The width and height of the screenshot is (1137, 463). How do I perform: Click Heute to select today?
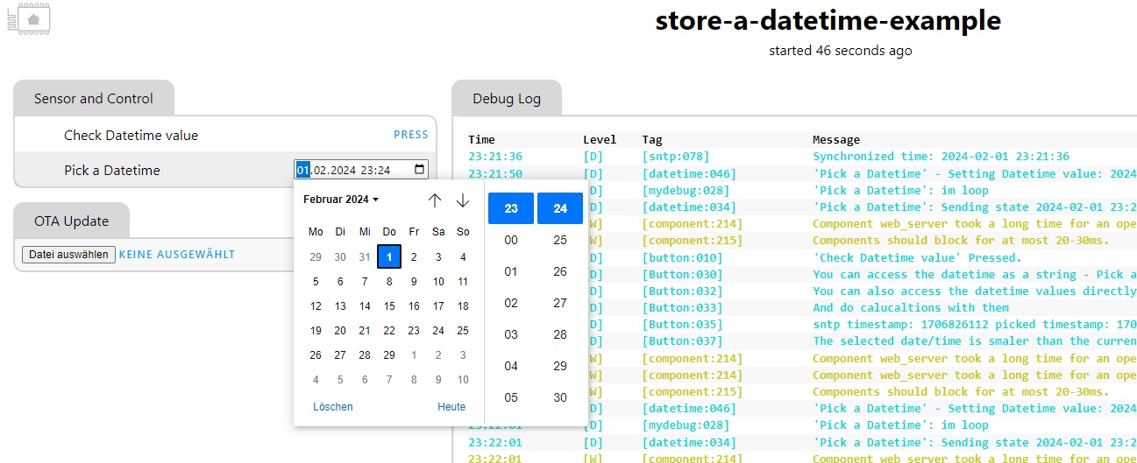coord(451,407)
